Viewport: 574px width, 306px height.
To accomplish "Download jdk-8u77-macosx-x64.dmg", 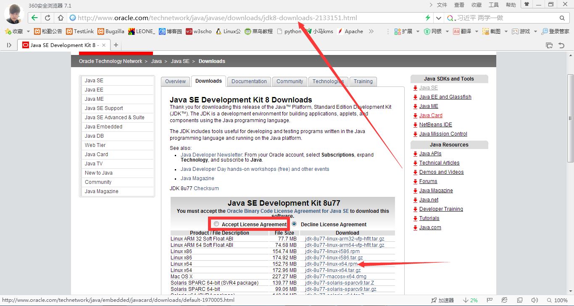I will [x=336, y=277].
